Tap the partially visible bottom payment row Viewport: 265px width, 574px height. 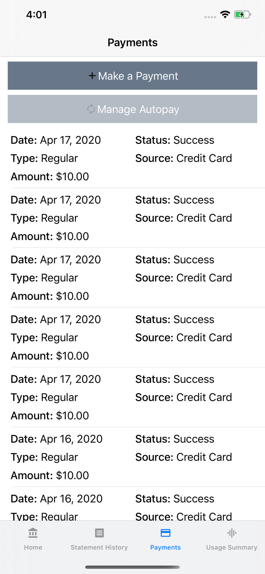[x=132, y=507]
